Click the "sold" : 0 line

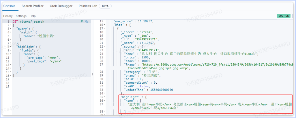coord(134,79)
